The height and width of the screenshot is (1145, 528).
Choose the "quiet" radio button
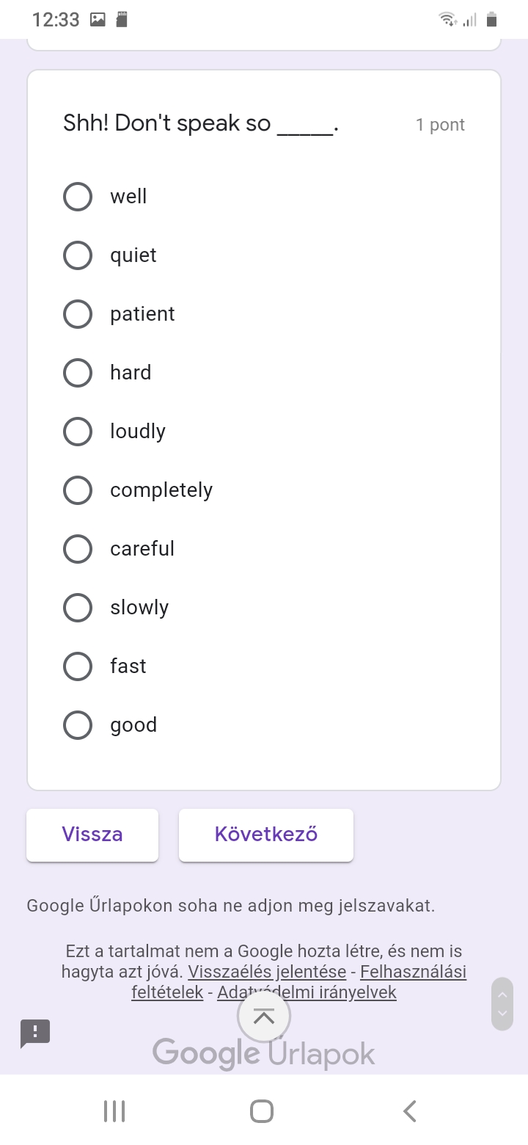click(78, 255)
